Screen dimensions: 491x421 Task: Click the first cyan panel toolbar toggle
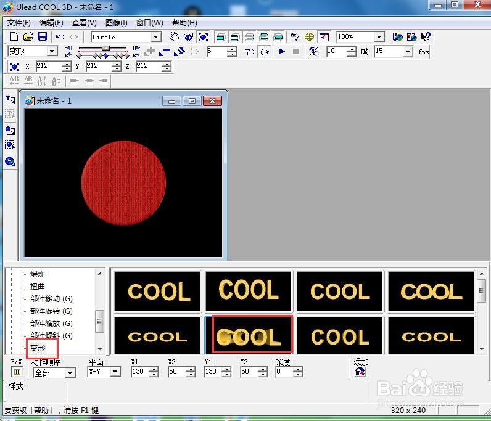click(221, 37)
